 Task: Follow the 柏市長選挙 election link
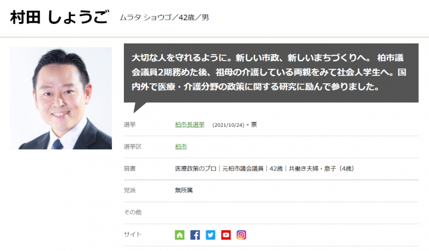189,125
